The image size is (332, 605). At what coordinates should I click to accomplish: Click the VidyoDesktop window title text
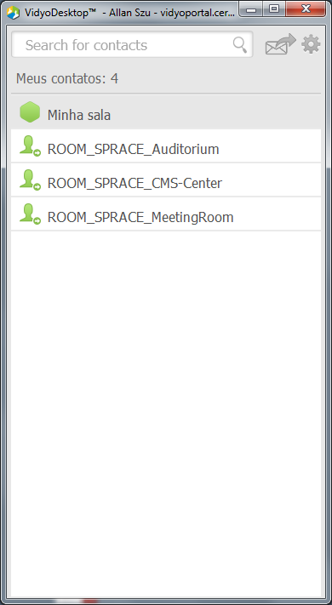(x=129, y=13)
